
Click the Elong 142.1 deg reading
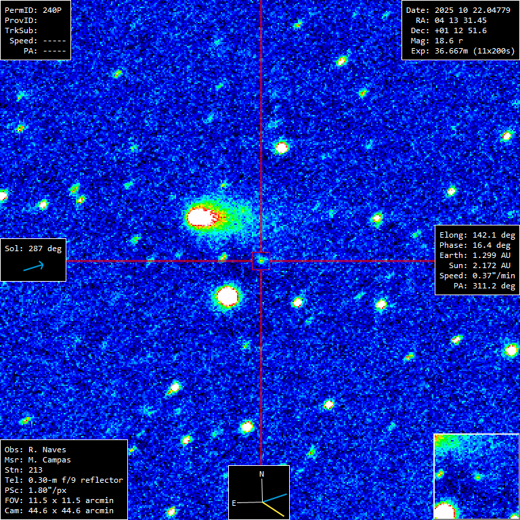coord(477,235)
